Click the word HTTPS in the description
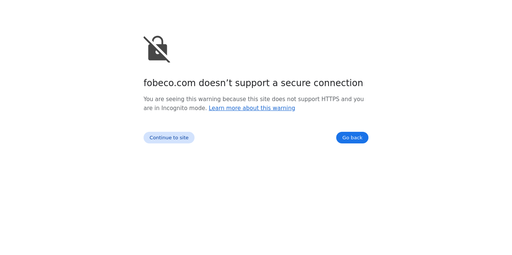 pyautogui.click(x=330, y=99)
